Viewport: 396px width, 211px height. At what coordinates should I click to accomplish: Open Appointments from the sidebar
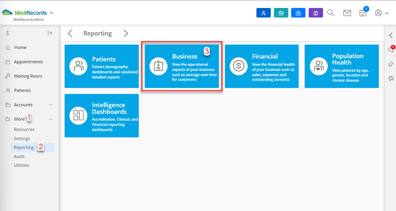click(28, 62)
